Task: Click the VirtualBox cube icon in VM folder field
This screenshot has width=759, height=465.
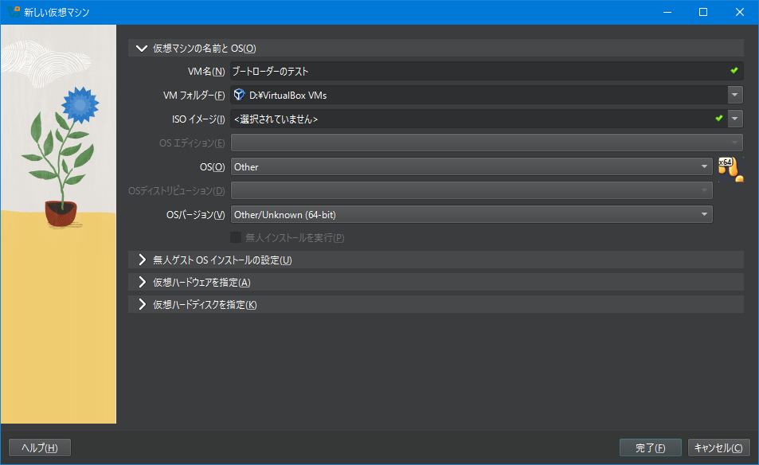Action: pos(239,95)
